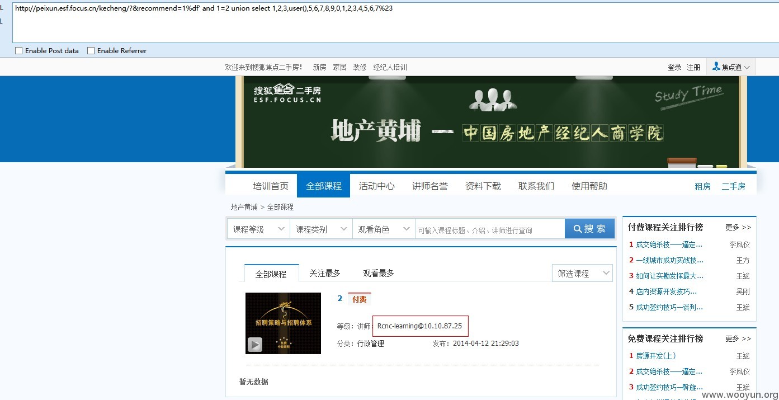This screenshot has height=400, width=779.
Task: Expand the 课程等级 dropdown
Action: [x=259, y=229]
